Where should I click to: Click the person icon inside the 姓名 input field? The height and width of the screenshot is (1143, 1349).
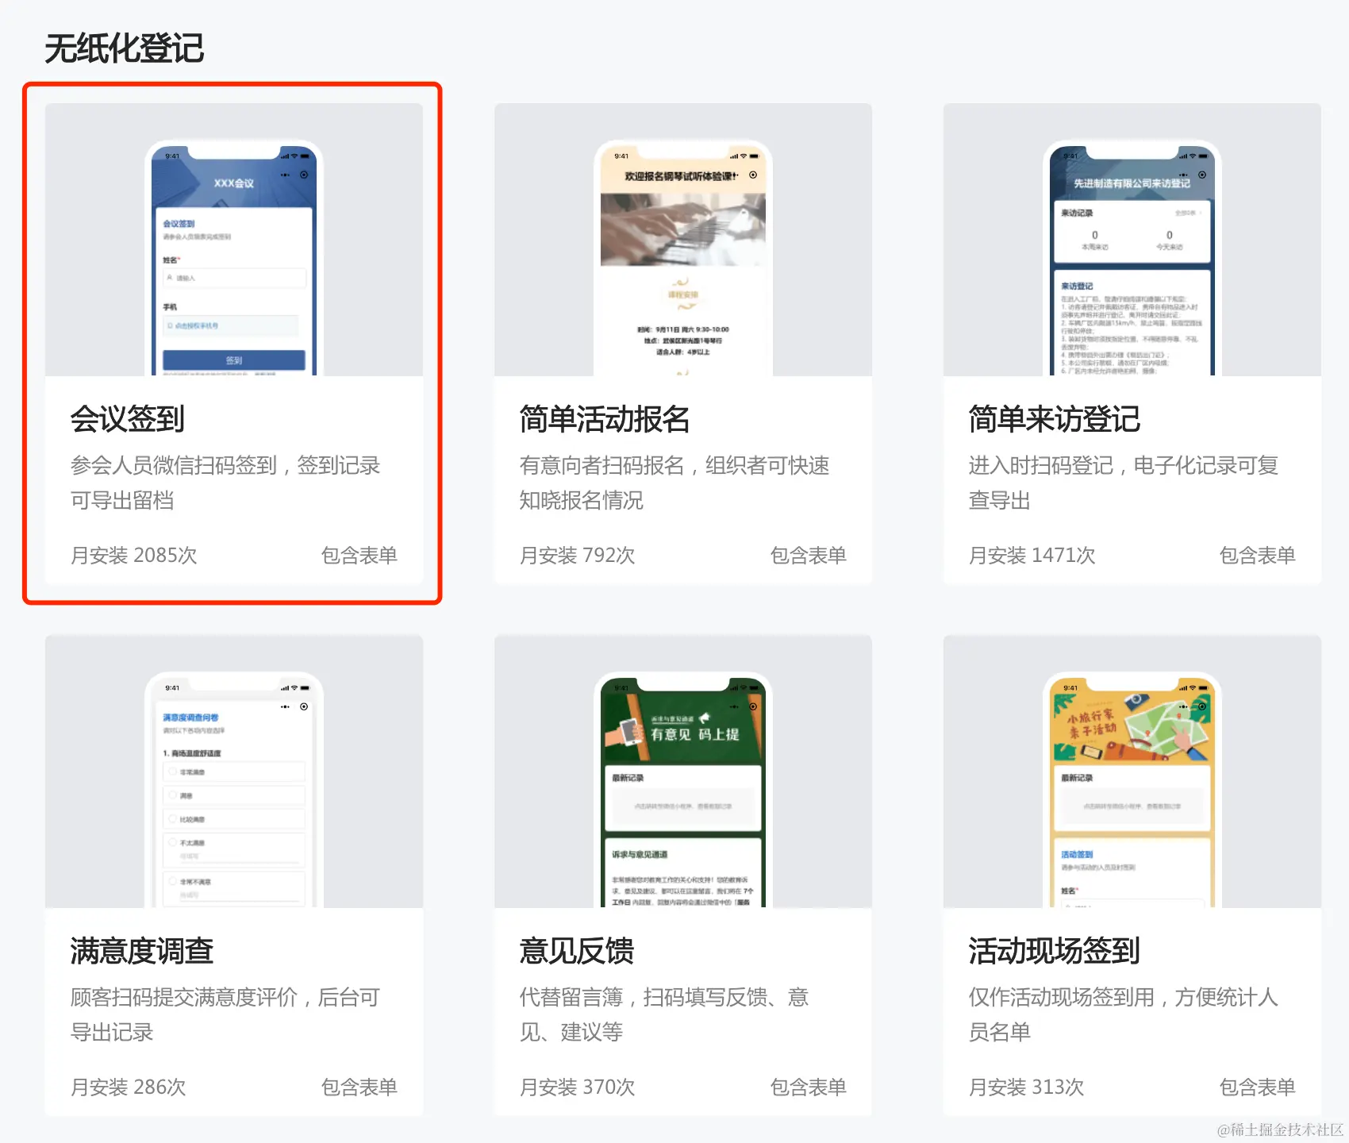tap(170, 277)
